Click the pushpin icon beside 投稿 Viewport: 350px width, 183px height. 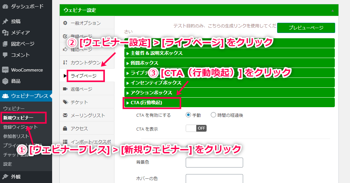point(5,21)
